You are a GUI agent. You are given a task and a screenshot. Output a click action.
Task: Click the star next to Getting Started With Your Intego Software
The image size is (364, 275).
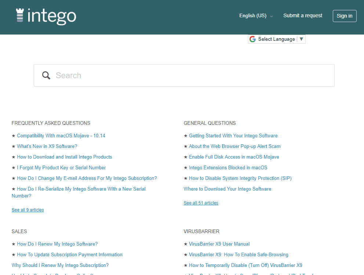[x=185, y=135]
